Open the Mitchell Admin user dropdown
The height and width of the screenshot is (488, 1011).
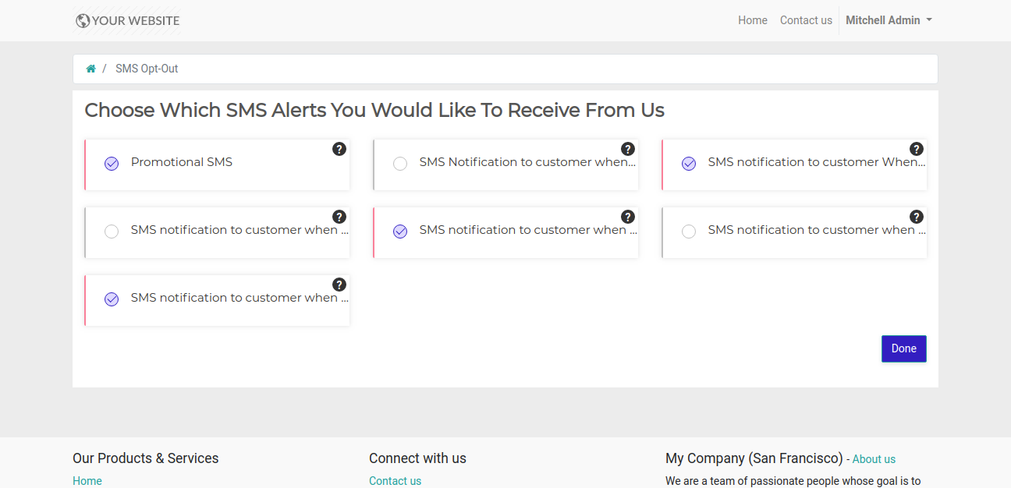(889, 20)
